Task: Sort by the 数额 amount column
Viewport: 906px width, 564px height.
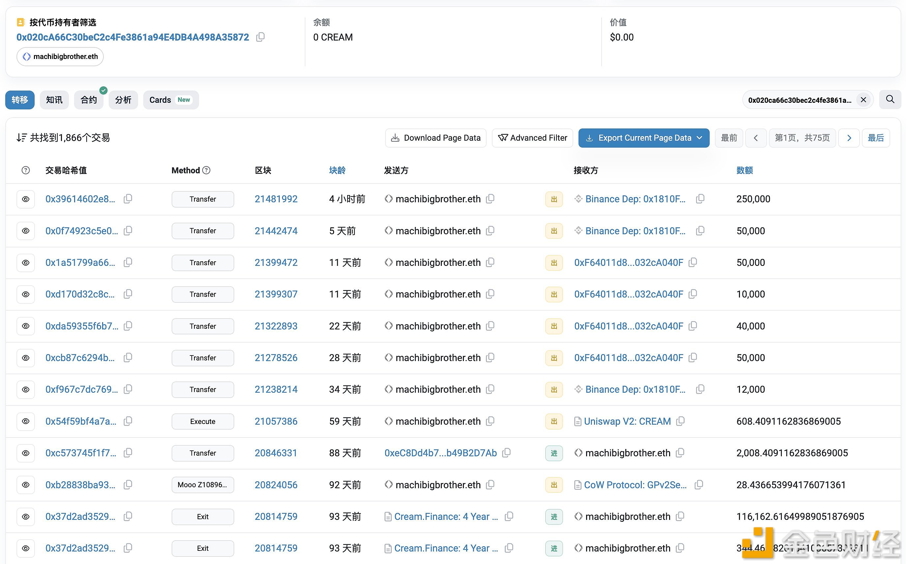Action: (x=745, y=170)
